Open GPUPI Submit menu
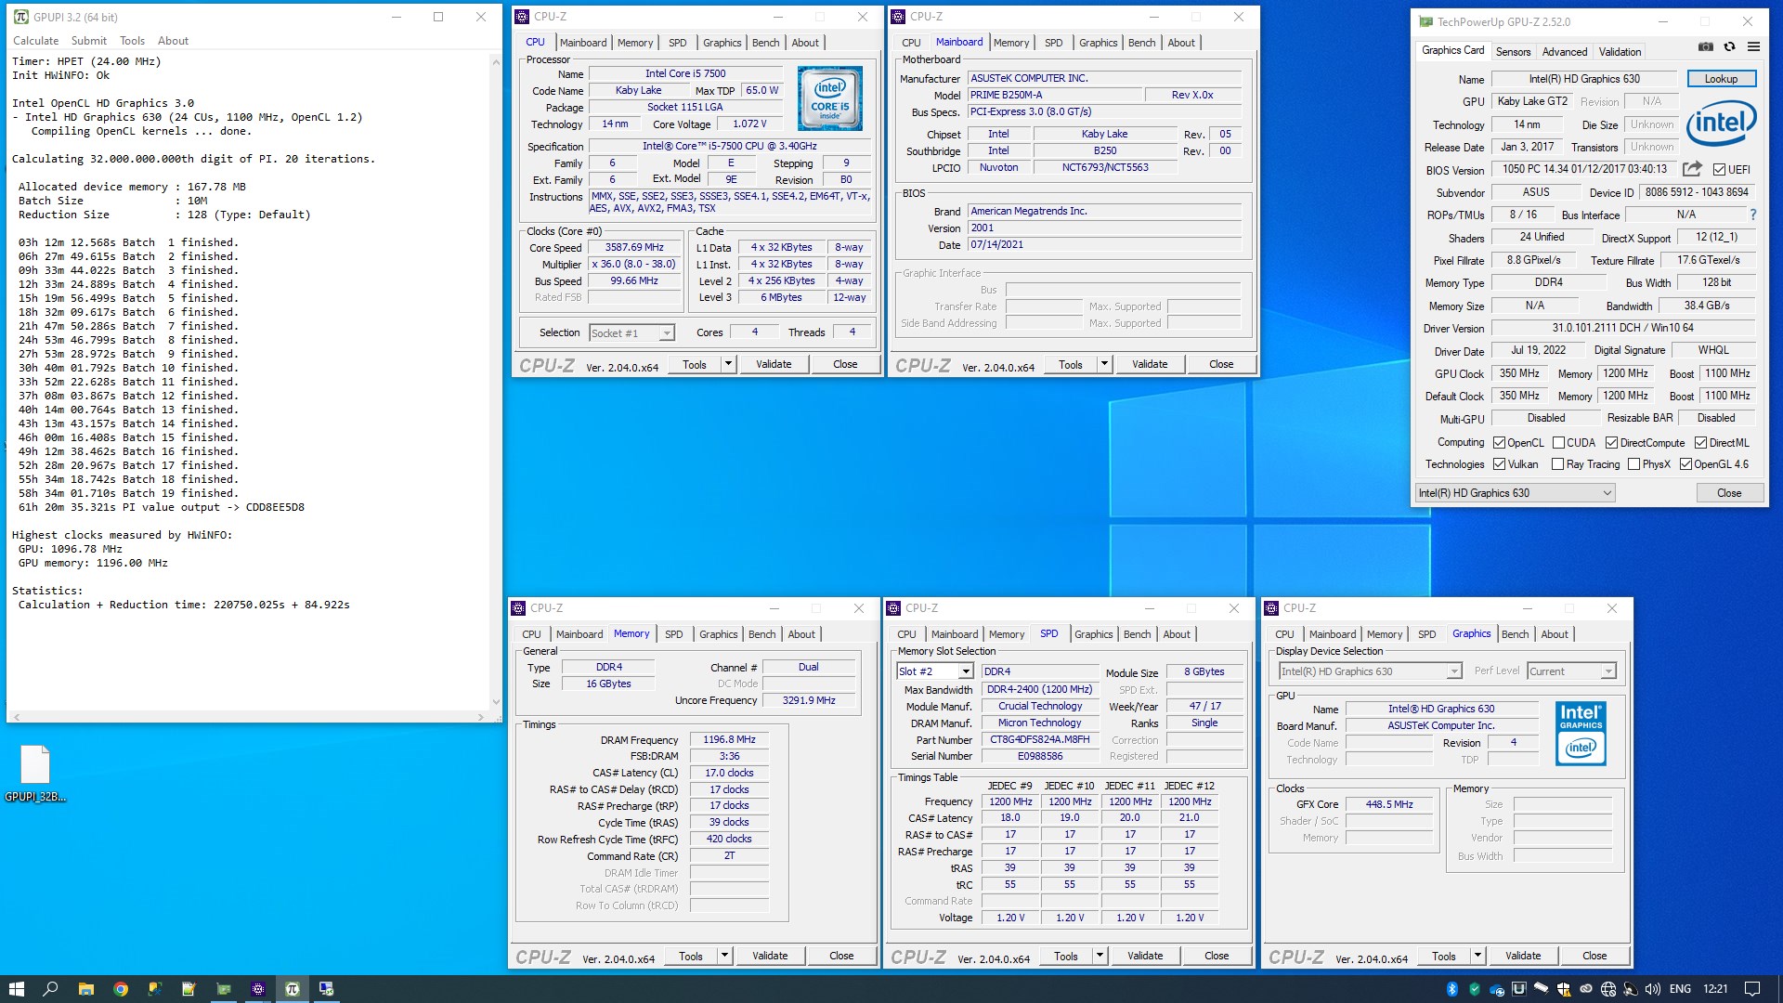The height and width of the screenshot is (1003, 1783). [x=88, y=41]
